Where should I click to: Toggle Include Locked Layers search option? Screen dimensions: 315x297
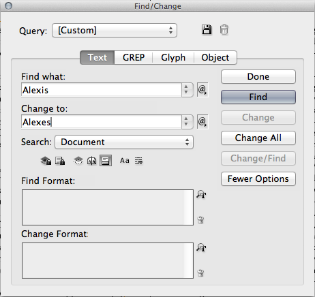(x=46, y=161)
